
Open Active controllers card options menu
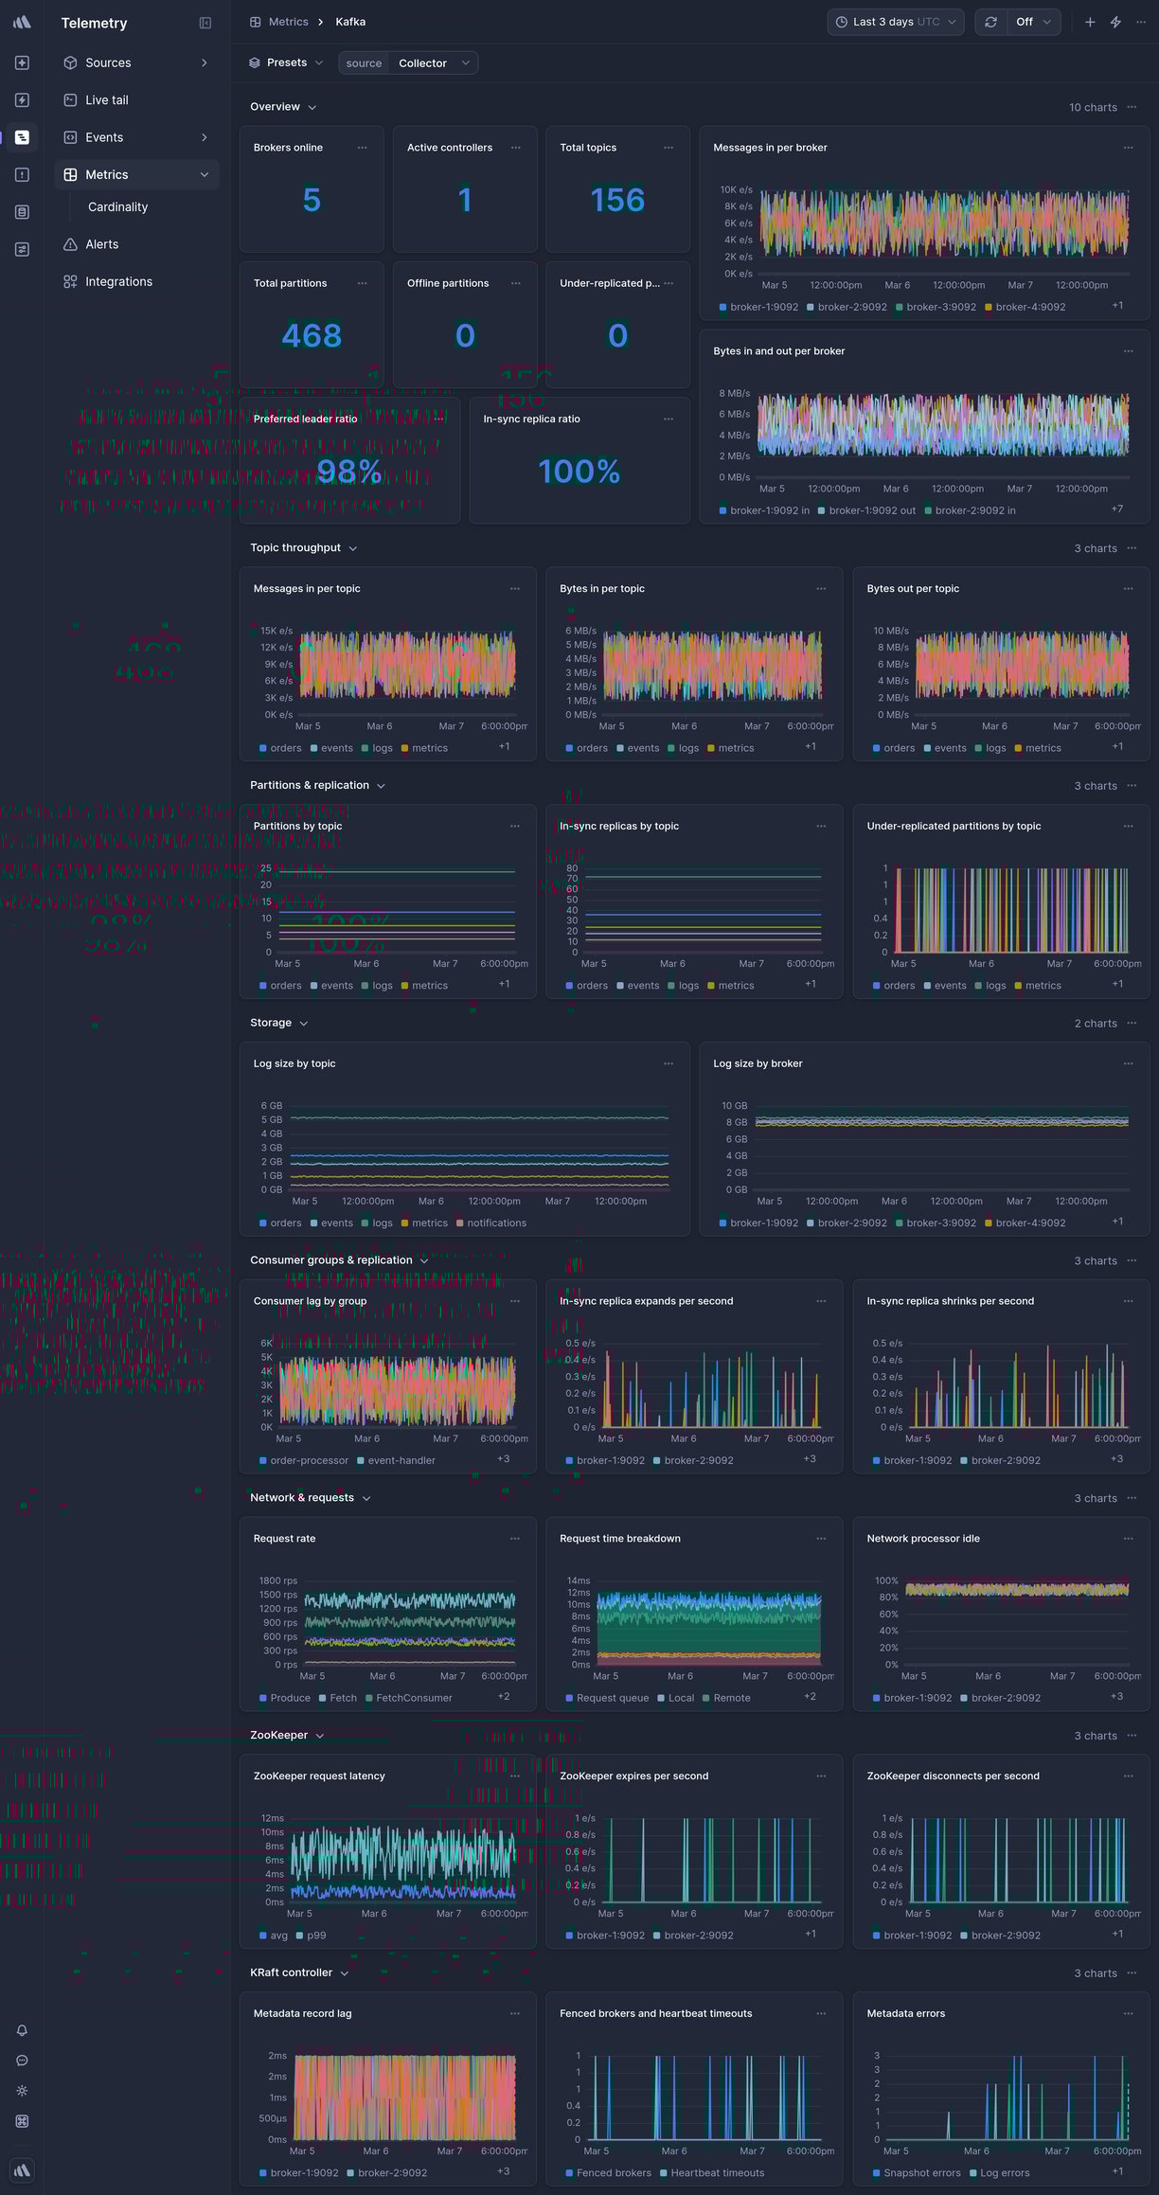coord(516,148)
